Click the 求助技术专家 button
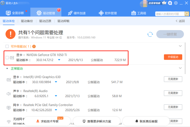Viewport: 190px width, 127px height. [x=48, y=121]
